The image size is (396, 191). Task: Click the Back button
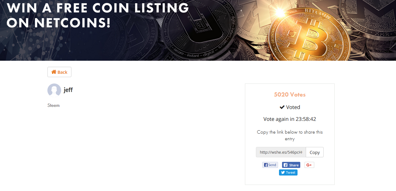click(x=59, y=72)
